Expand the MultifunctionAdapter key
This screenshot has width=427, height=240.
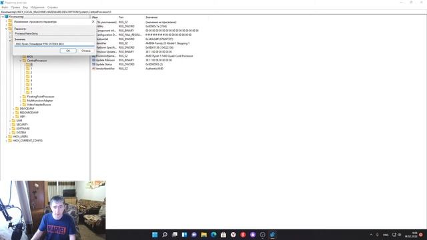tap(21, 101)
